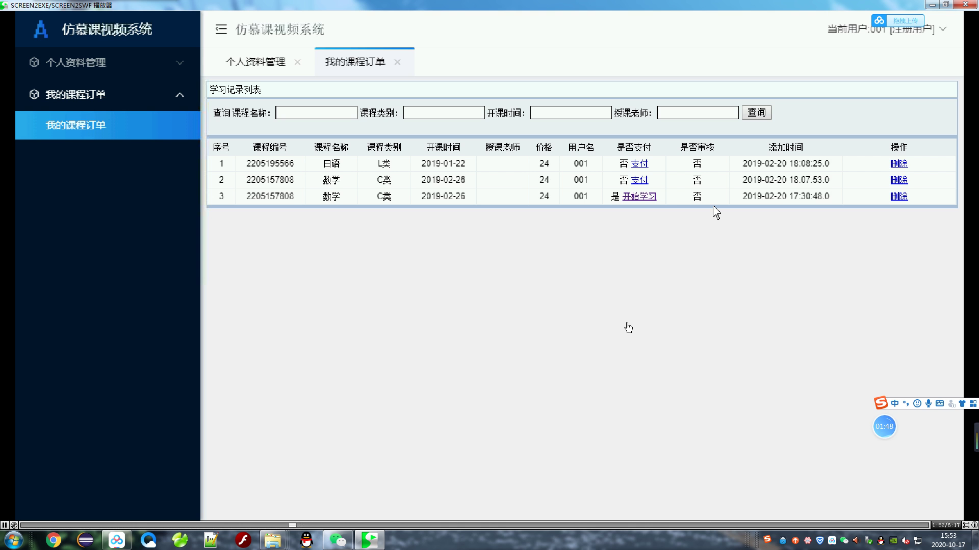Open Notepad++ from the taskbar
The width and height of the screenshot is (979, 550).
coord(211,540)
